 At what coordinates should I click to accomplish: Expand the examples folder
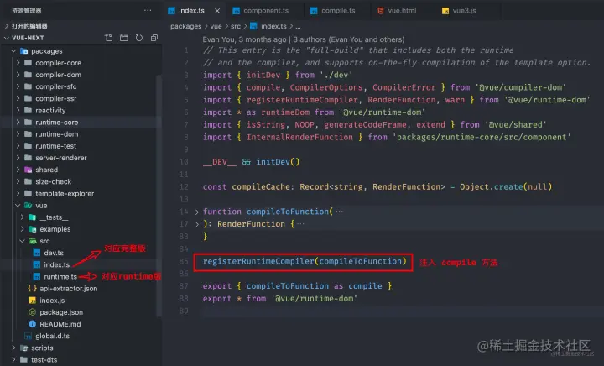pyautogui.click(x=22, y=229)
